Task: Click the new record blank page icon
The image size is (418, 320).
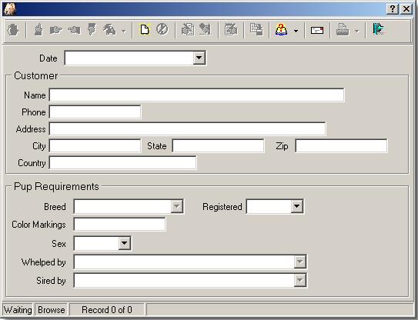Action: point(145,29)
